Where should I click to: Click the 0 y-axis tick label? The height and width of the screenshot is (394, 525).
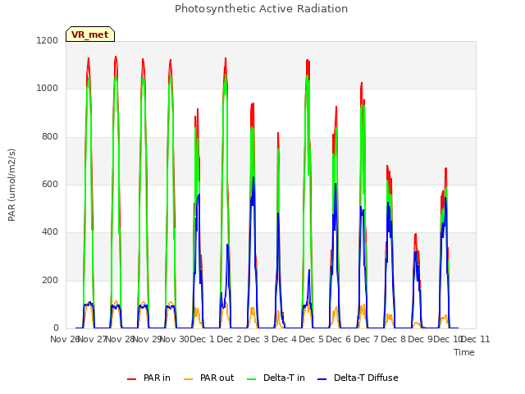click(x=56, y=328)
